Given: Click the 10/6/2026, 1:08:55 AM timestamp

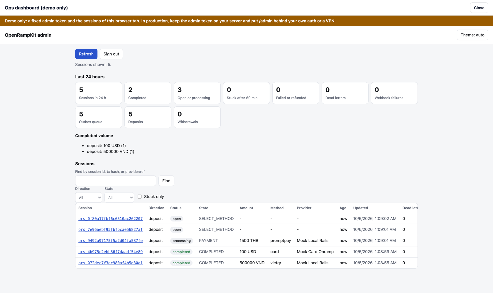Looking at the screenshot, I should tap(375, 263).
